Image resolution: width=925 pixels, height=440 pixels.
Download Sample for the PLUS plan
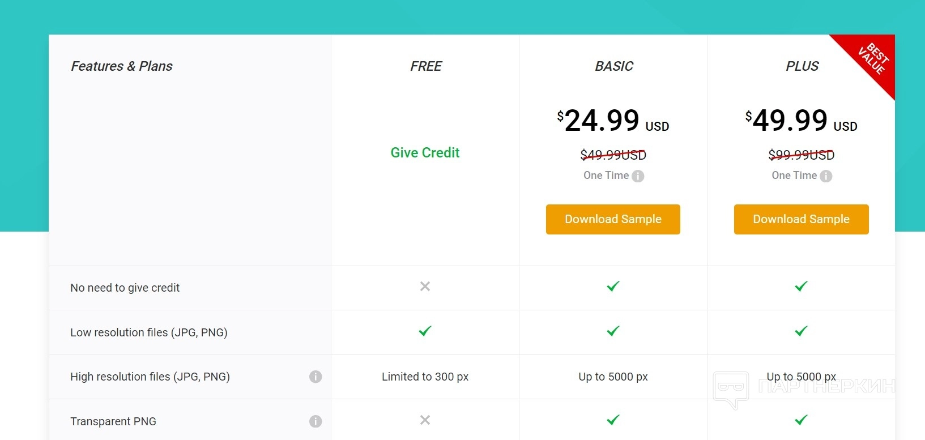(x=801, y=219)
